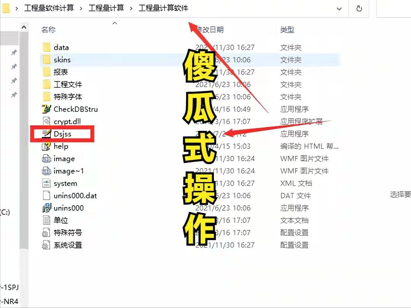Collapse the 名称 column grouping chevron
The width and height of the screenshot is (411, 308).
click(115, 23)
